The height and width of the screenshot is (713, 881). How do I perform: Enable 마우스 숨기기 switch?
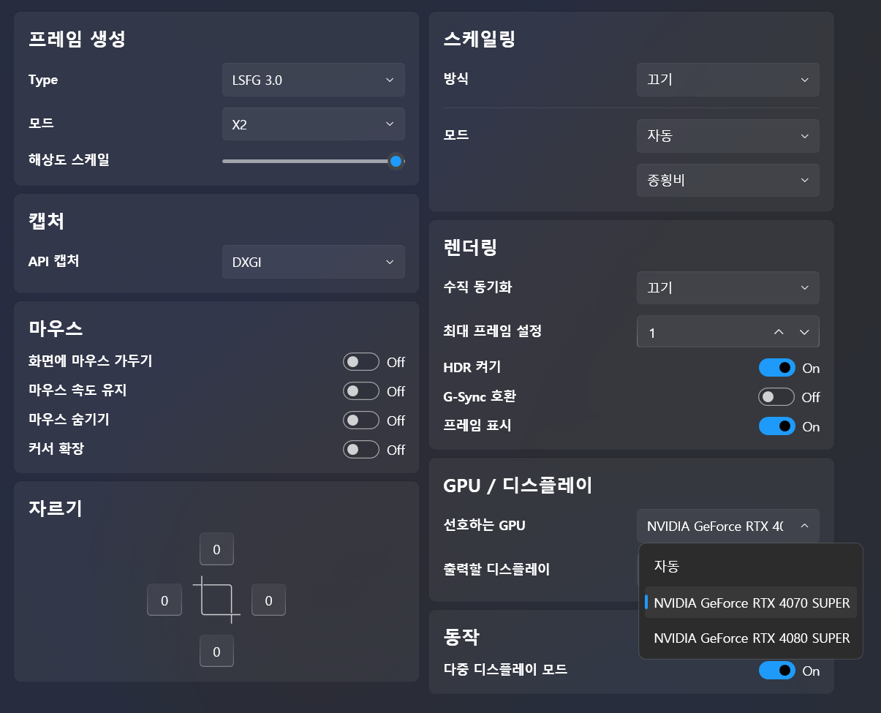[x=361, y=420]
